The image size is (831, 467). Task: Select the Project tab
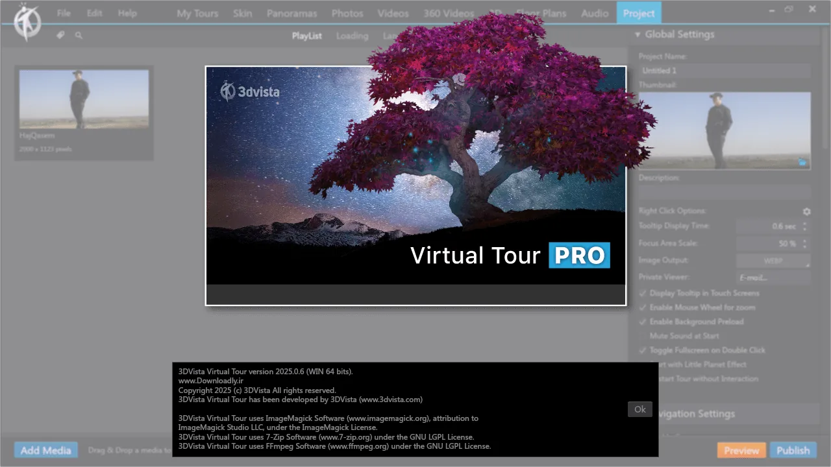(x=639, y=13)
